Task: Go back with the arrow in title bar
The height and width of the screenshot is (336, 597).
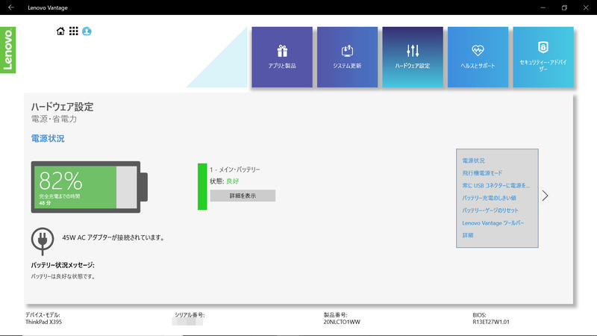Action: (x=10, y=7)
